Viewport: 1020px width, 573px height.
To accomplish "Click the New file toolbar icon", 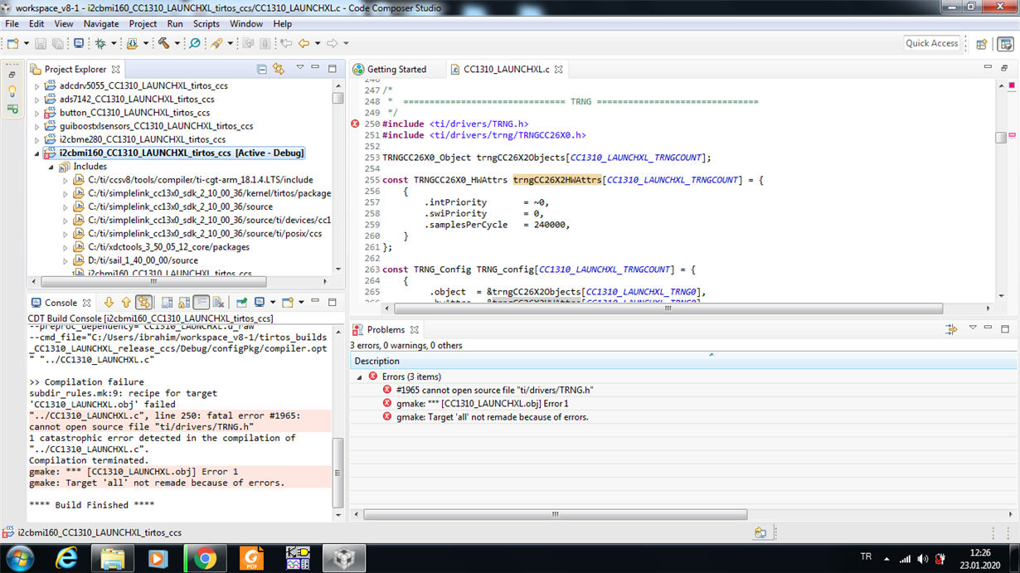I will tap(13, 43).
